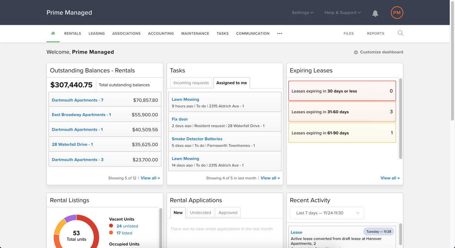
Task: Open the Communication menu
Action: (x=253, y=34)
